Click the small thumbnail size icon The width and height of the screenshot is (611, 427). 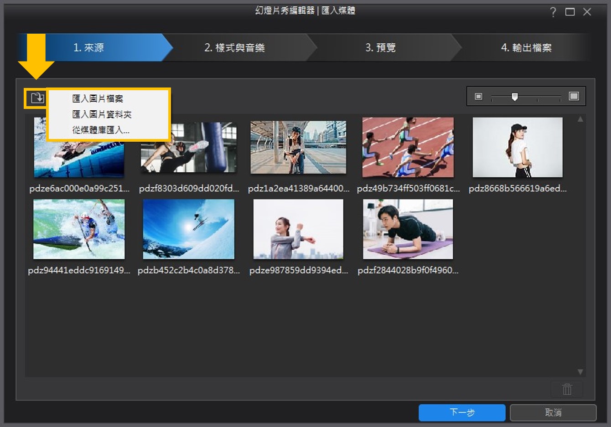(x=478, y=96)
